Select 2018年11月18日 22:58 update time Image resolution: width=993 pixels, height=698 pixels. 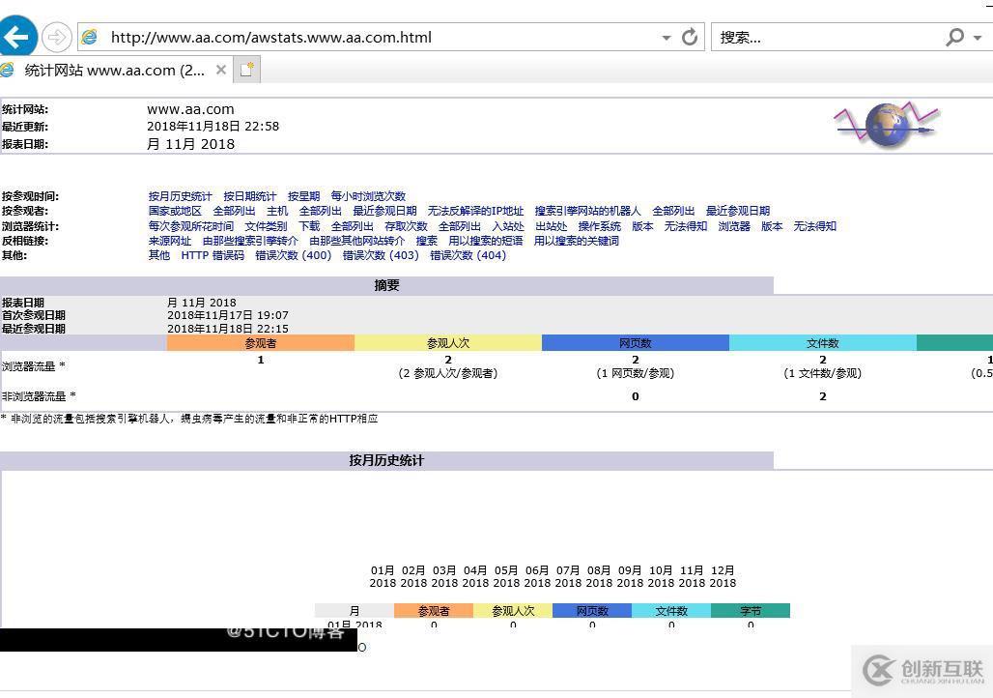tap(213, 126)
